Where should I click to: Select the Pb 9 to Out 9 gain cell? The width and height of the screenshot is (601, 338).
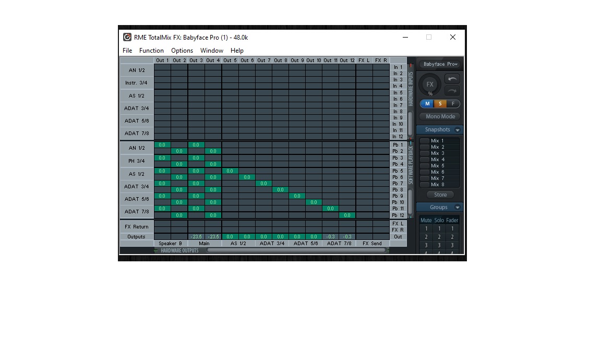click(x=297, y=196)
